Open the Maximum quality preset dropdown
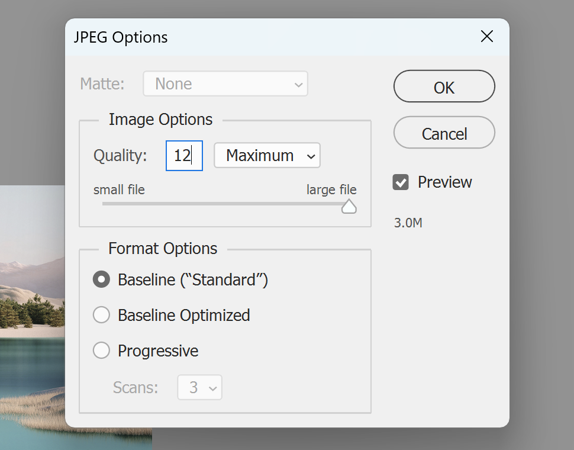 (267, 156)
